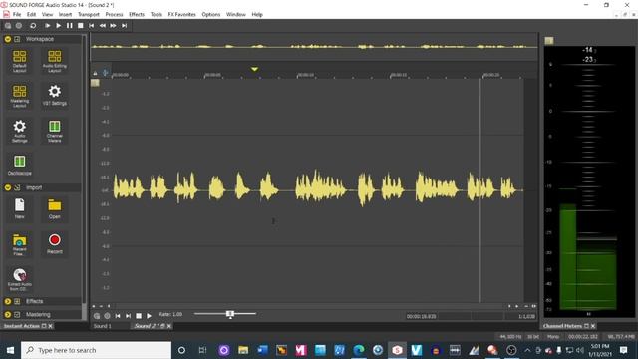
Task: Click the yellow playhead marker on ruler
Action: (x=255, y=69)
